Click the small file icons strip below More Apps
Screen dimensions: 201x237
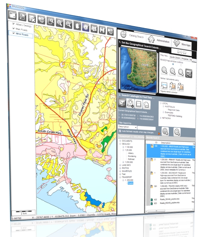pos(182,52)
